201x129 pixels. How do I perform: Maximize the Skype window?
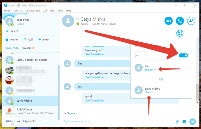pyautogui.click(x=185, y=5)
